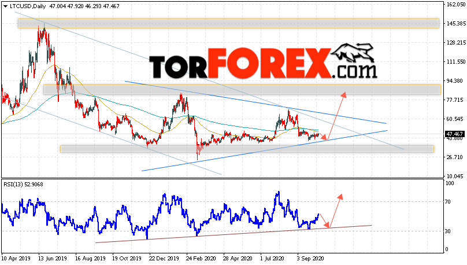Select the 28 Apr 2020 date label
467x265 pixels.
[238, 259]
